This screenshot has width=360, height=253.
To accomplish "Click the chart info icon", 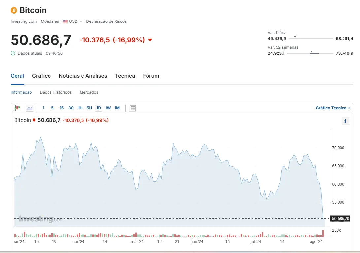I will pyautogui.click(x=345, y=121).
